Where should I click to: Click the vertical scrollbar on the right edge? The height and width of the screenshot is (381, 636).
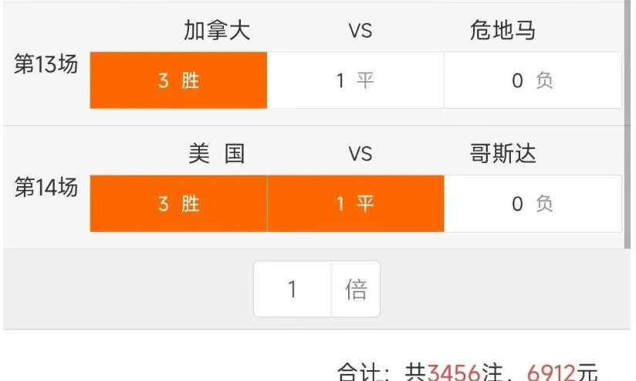coord(627,124)
